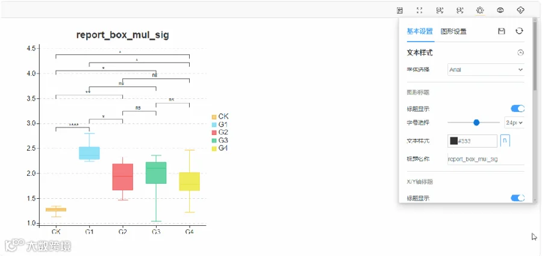This screenshot has height=256, width=542.
Task: Click the floppy disk save icon in the panel
Action: point(501,31)
